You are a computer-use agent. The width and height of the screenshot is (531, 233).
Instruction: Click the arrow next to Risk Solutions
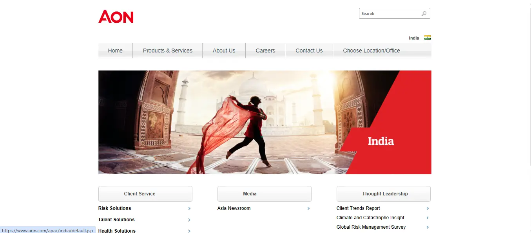tap(189, 208)
